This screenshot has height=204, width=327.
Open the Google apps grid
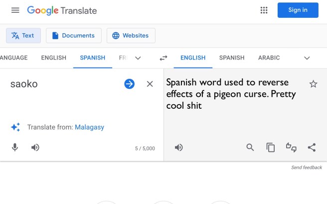264,10
